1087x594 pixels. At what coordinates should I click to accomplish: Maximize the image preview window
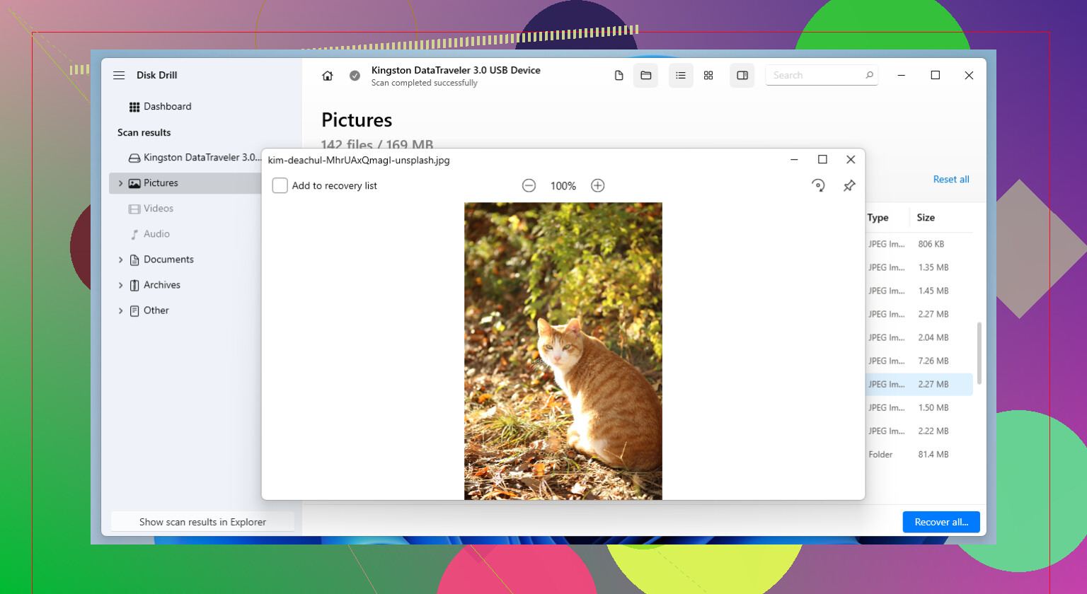coord(822,160)
